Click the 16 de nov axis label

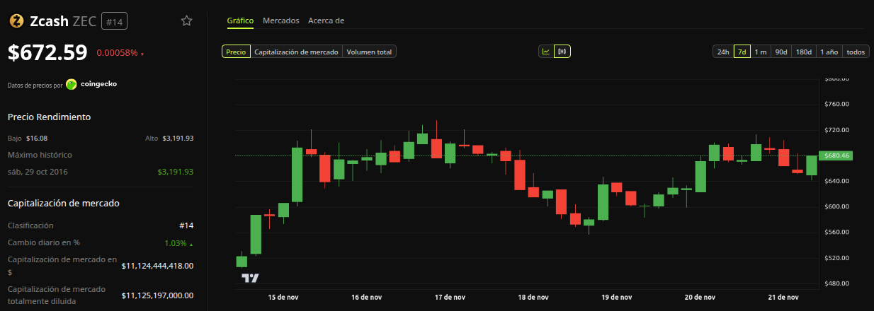367,297
